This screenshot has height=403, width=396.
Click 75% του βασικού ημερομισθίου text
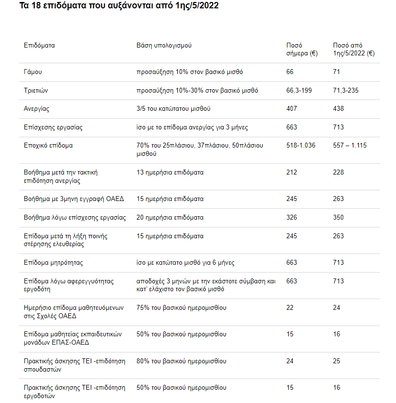[181, 308]
